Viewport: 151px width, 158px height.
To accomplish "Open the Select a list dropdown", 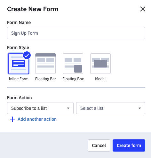I will (111, 108).
